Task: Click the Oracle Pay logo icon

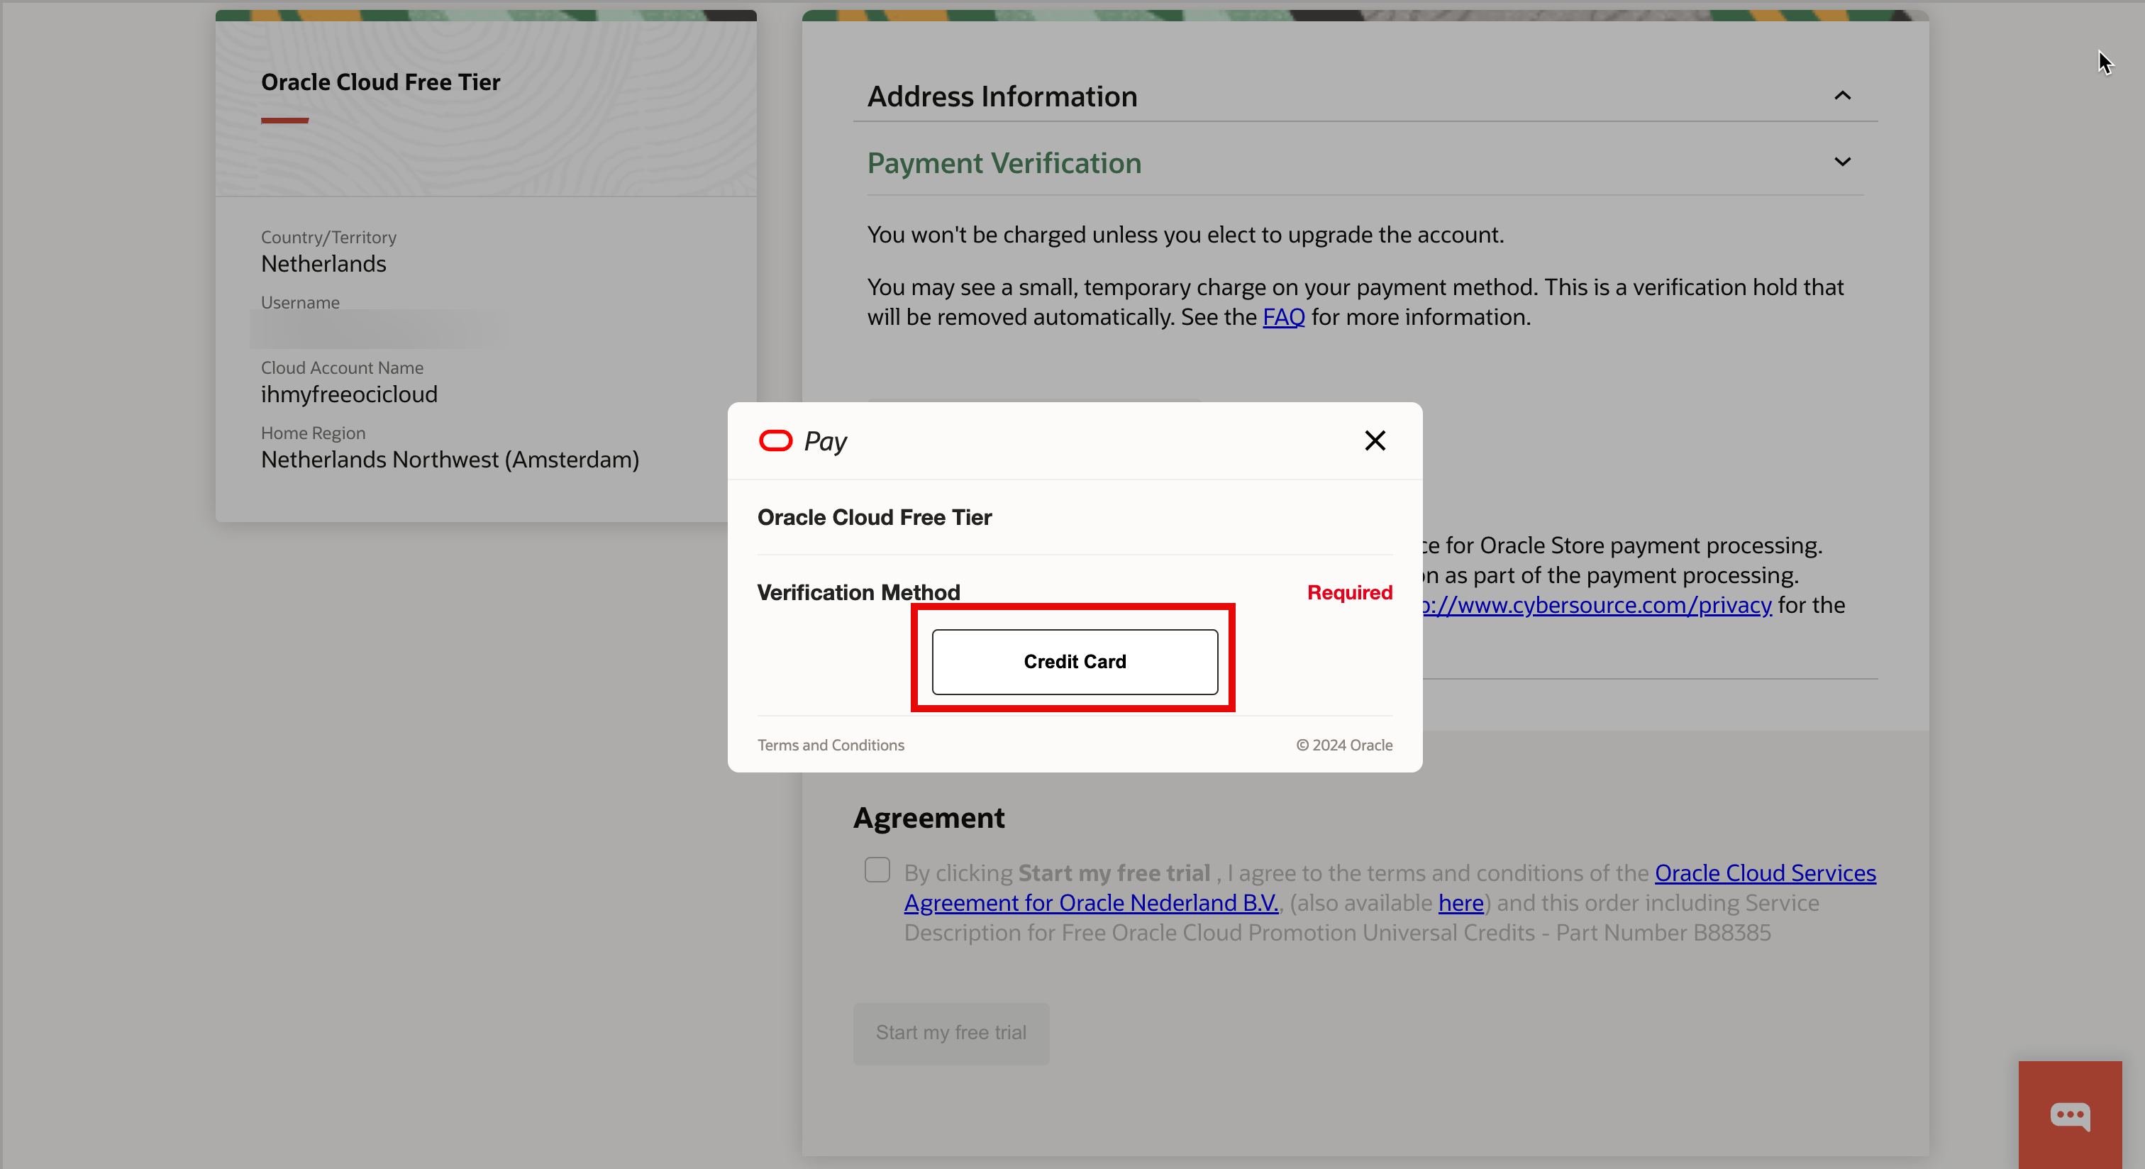Action: tap(775, 441)
